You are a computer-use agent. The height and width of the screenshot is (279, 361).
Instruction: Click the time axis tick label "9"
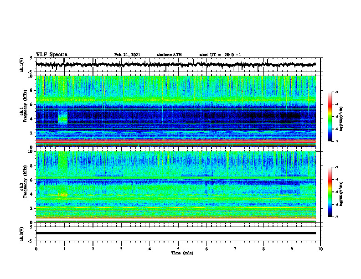[292, 249]
